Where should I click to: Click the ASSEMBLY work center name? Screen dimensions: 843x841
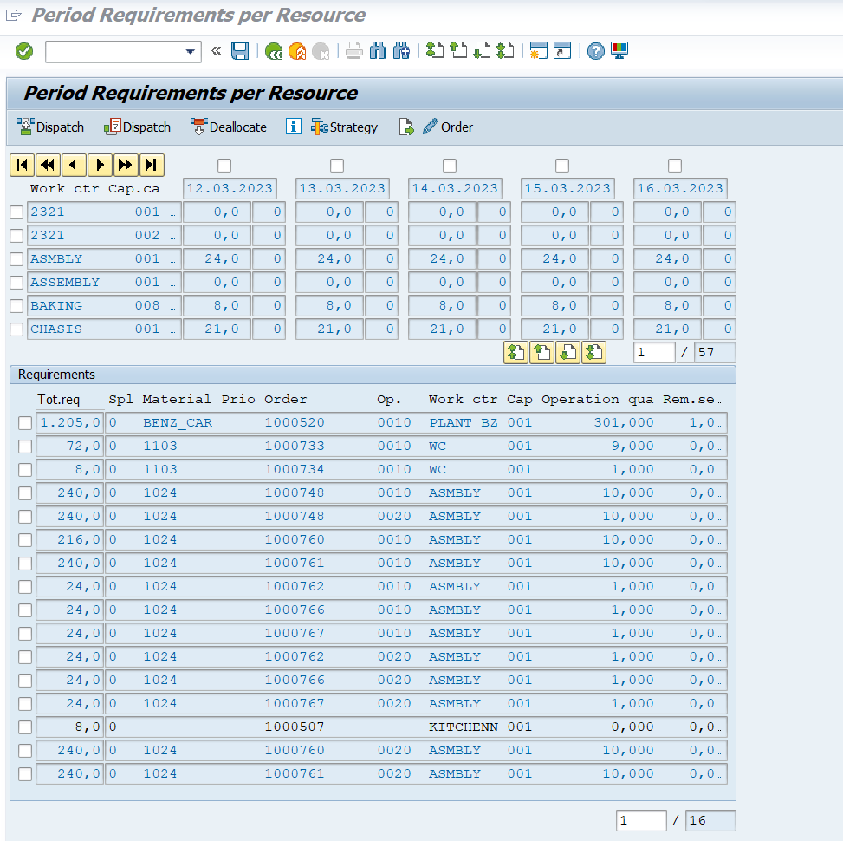(65, 283)
